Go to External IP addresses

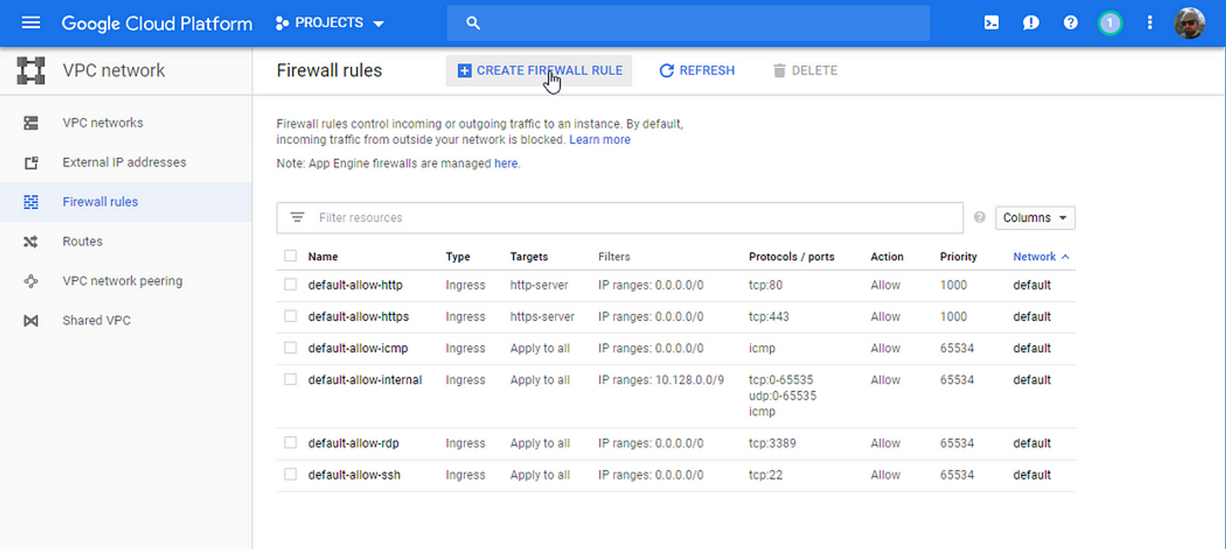[x=124, y=162]
